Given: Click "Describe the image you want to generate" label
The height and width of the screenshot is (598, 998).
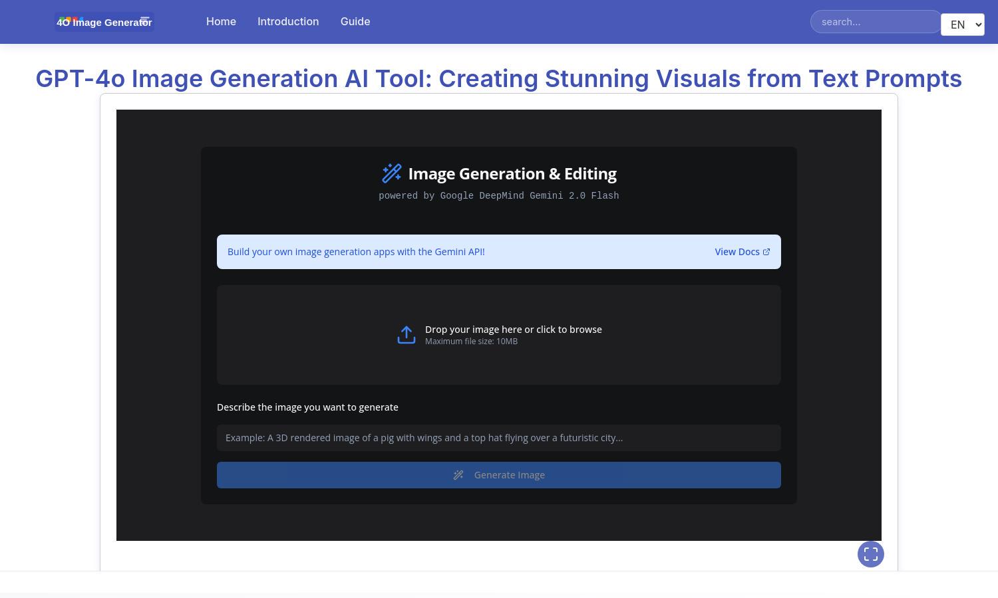Looking at the screenshot, I should (x=307, y=407).
